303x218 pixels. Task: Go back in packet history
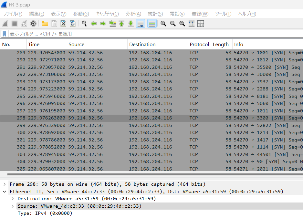(94, 24)
